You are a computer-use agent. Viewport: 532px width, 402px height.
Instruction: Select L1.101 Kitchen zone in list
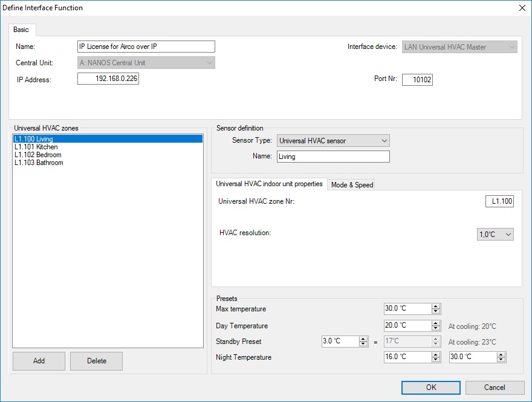pyautogui.click(x=36, y=147)
